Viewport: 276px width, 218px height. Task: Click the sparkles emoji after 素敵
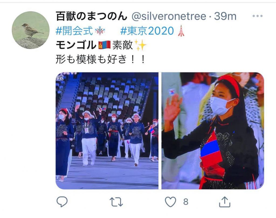click(x=140, y=45)
